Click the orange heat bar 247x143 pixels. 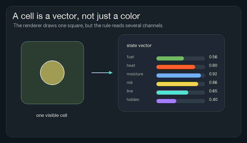(176, 67)
